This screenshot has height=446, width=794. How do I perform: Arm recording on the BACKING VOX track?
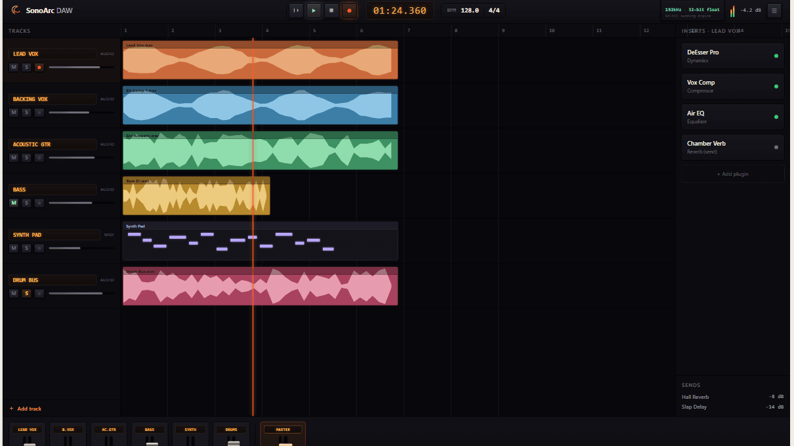point(39,112)
